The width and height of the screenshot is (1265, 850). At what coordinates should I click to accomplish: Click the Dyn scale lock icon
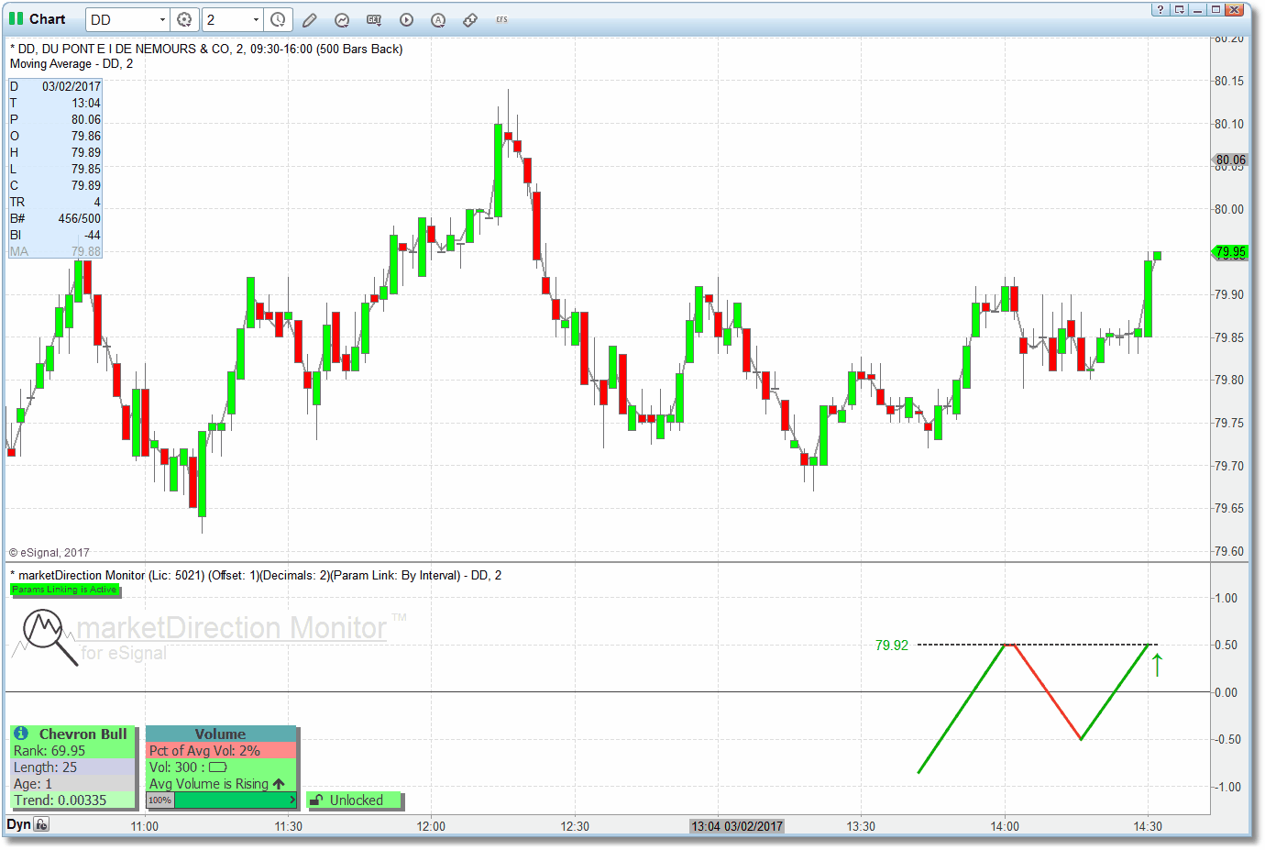tap(41, 824)
